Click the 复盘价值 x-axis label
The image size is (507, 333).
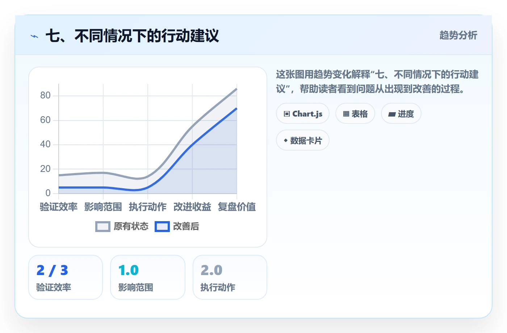click(x=237, y=207)
